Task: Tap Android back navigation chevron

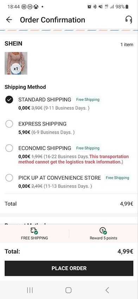Action: pyautogui.click(x=107, y=290)
